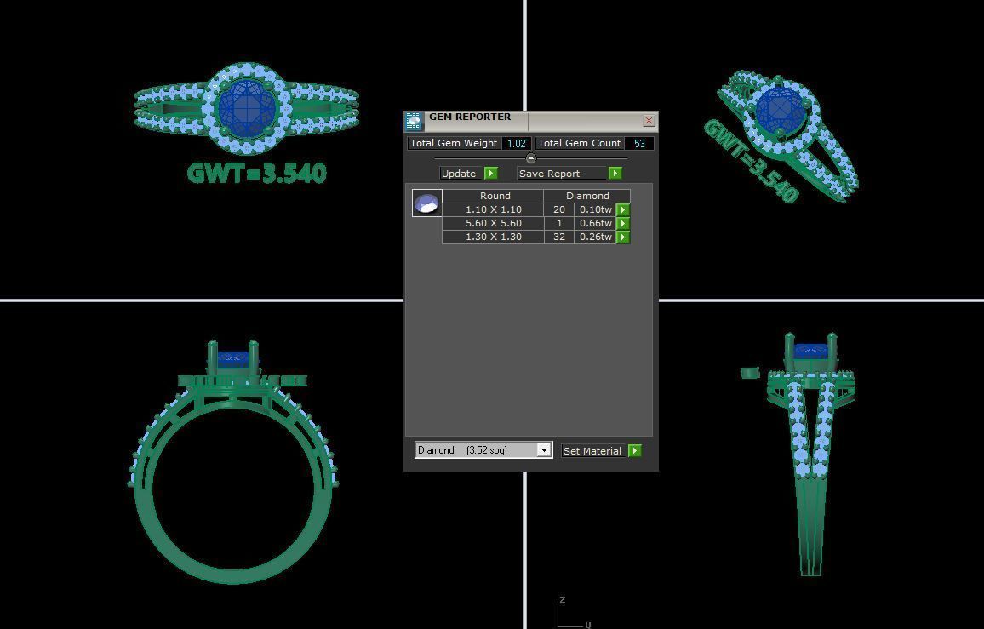
Task: Click the Set Material button
Action: [593, 451]
